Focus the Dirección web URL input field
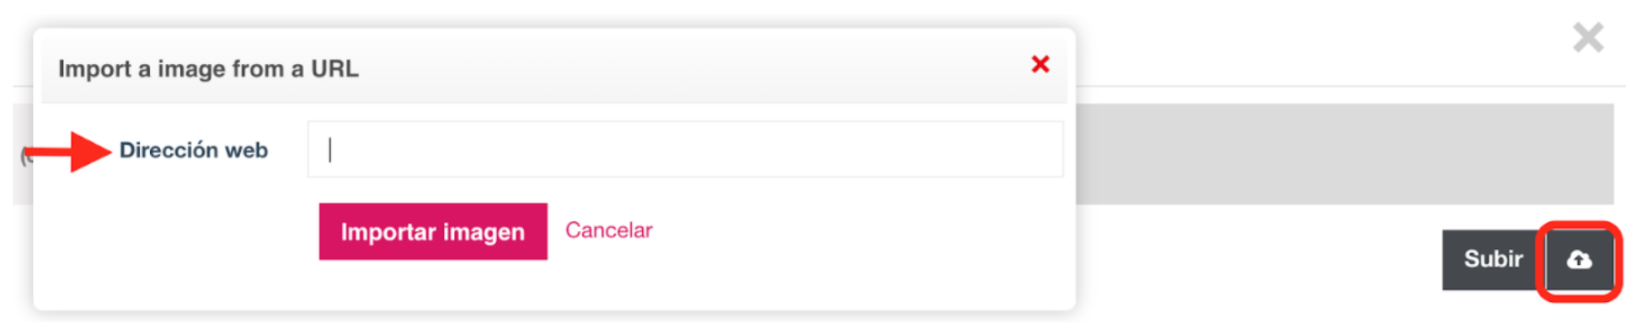This screenshot has height=328, width=1636. [685, 150]
